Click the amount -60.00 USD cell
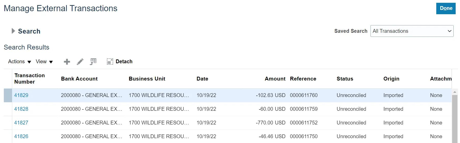Image resolution: width=460 pixels, height=143 pixels. click(x=272, y=109)
